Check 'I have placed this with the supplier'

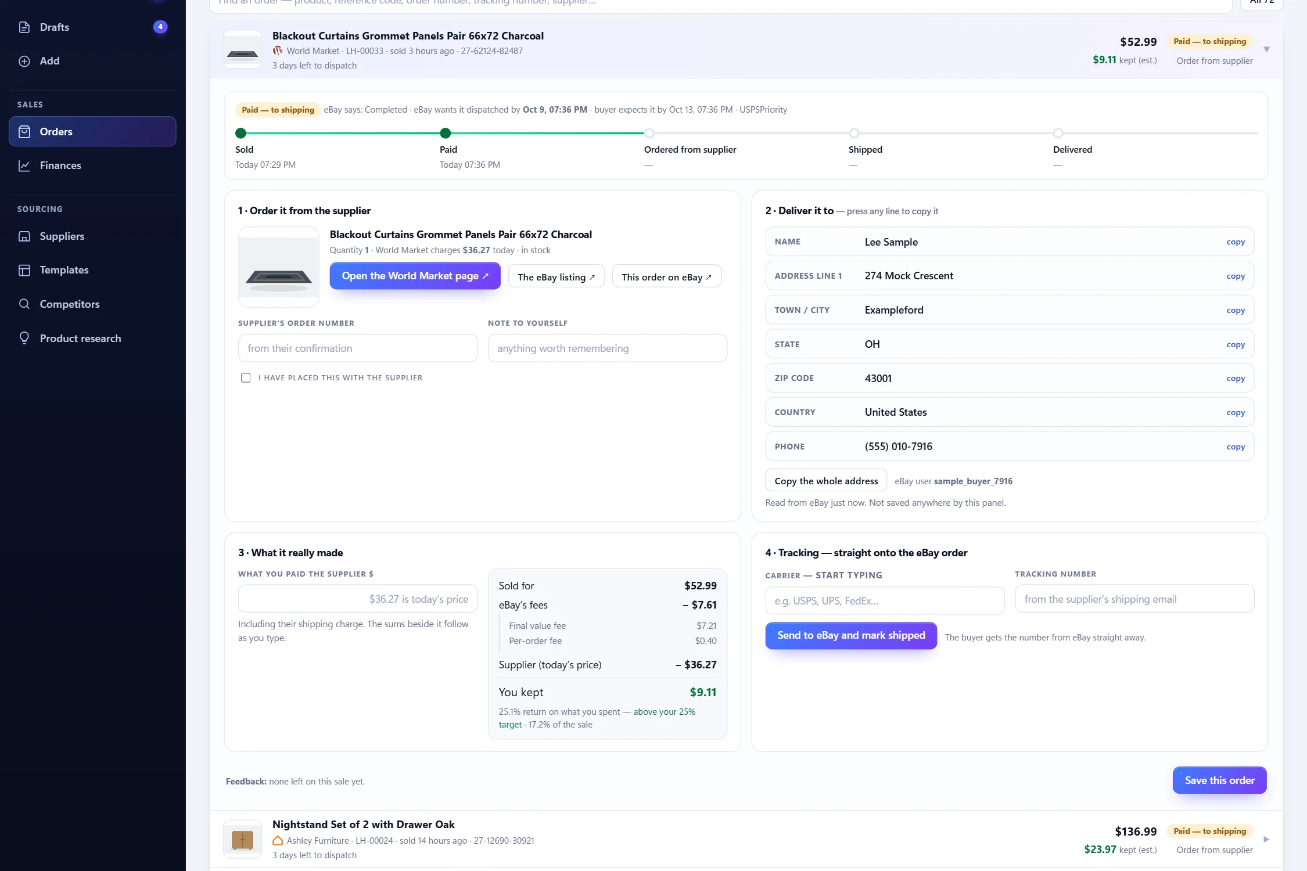[246, 378]
